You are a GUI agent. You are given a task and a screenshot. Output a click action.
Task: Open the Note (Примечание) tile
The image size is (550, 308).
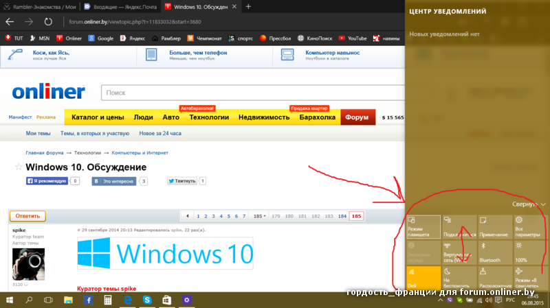pos(495,227)
